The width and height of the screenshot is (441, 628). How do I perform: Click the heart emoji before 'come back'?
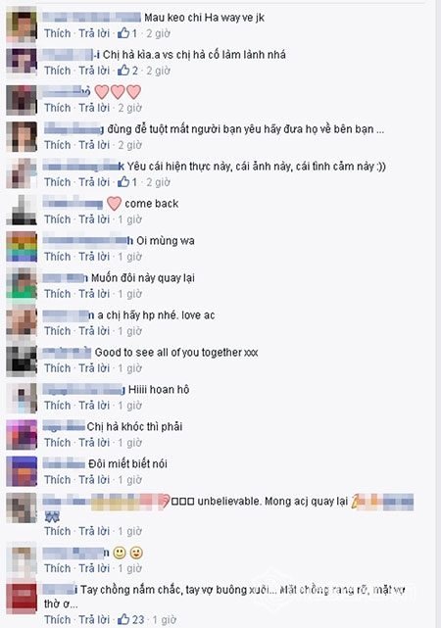click(114, 204)
